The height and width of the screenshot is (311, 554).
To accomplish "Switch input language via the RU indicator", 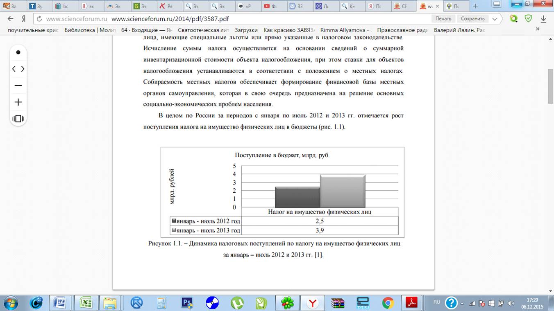I will [x=437, y=302].
